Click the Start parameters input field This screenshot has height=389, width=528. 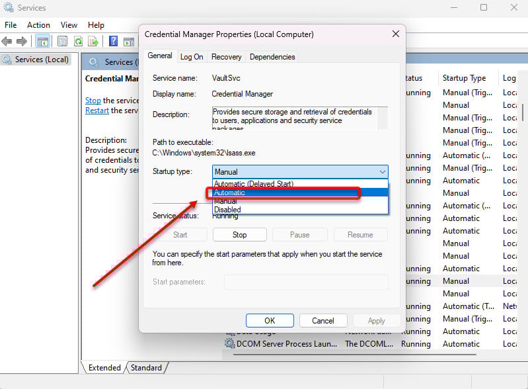[306, 282]
